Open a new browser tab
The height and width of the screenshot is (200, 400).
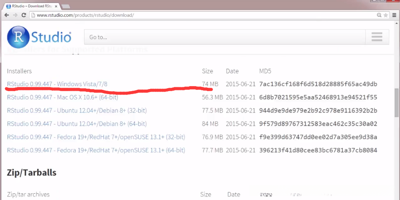pos(66,6)
